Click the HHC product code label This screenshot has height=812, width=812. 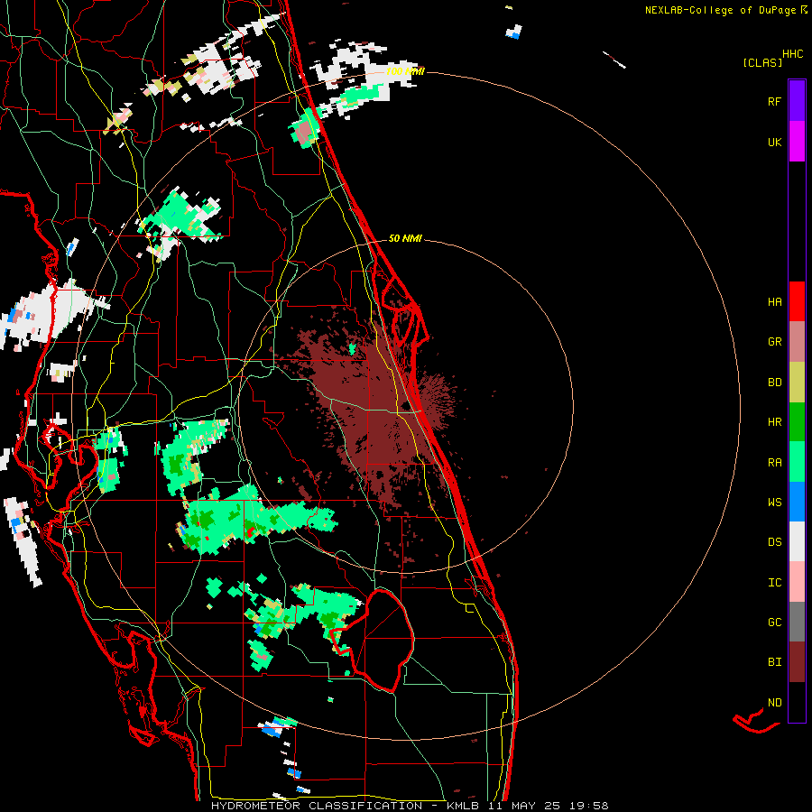click(x=793, y=54)
